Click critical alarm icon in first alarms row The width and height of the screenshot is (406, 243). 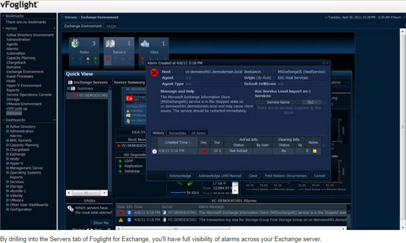[x=121, y=213]
